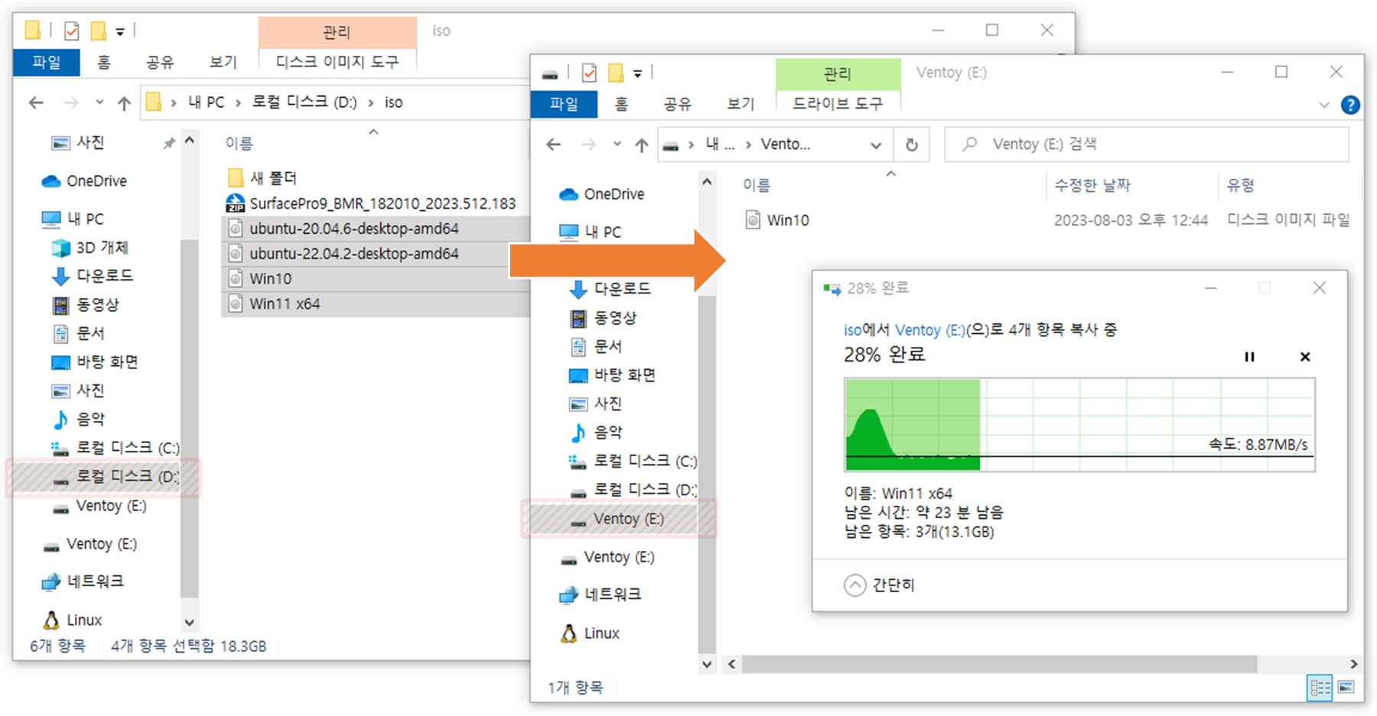Open Linux in Ventoy window sidebar
Viewport: 1377px width, 716px height.
pyautogui.click(x=590, y=633)
